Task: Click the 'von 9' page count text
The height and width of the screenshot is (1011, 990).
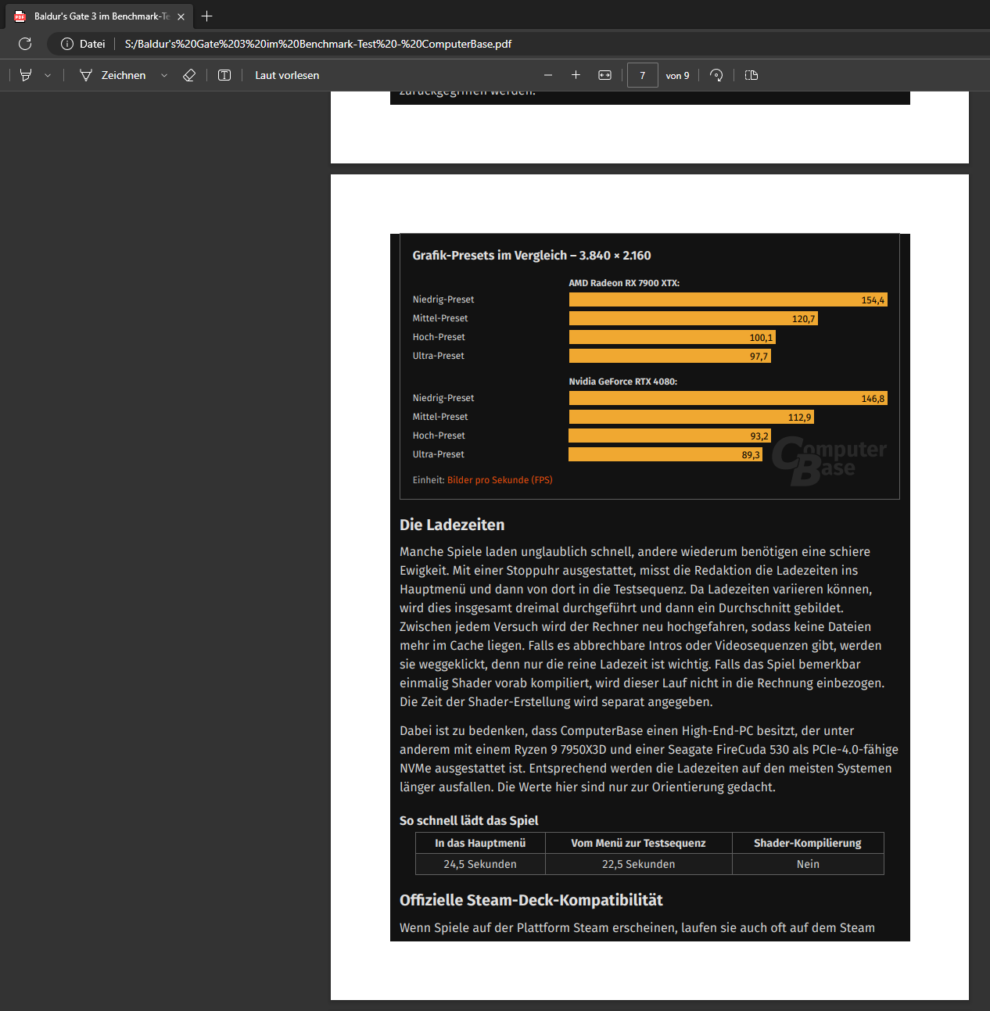Action: click(x=678, y=76)
